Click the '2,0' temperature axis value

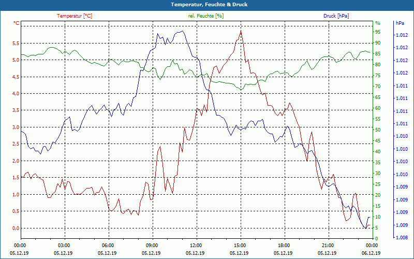click(x=16, y=161)
